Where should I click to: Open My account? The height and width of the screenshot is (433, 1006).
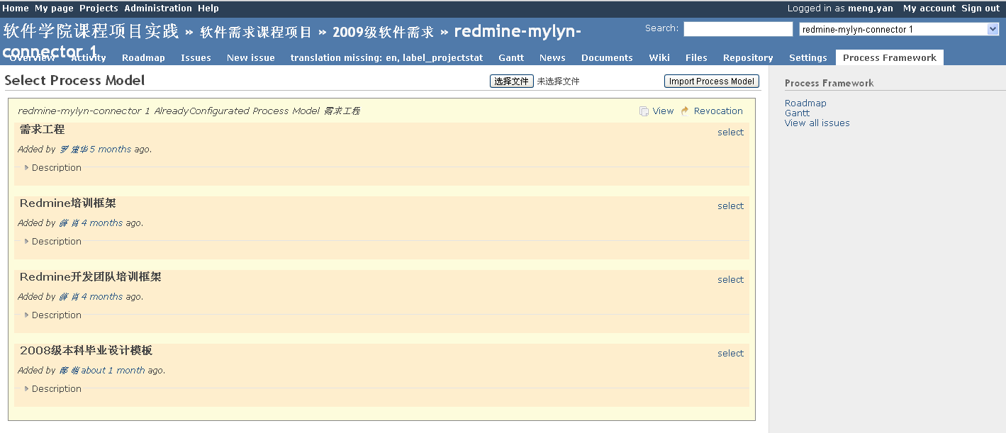tap(929, 9)
